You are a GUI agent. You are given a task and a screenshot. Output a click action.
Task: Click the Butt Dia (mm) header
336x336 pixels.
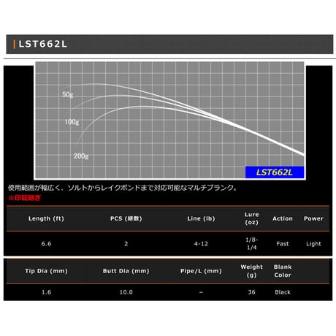tap(126, 271)
